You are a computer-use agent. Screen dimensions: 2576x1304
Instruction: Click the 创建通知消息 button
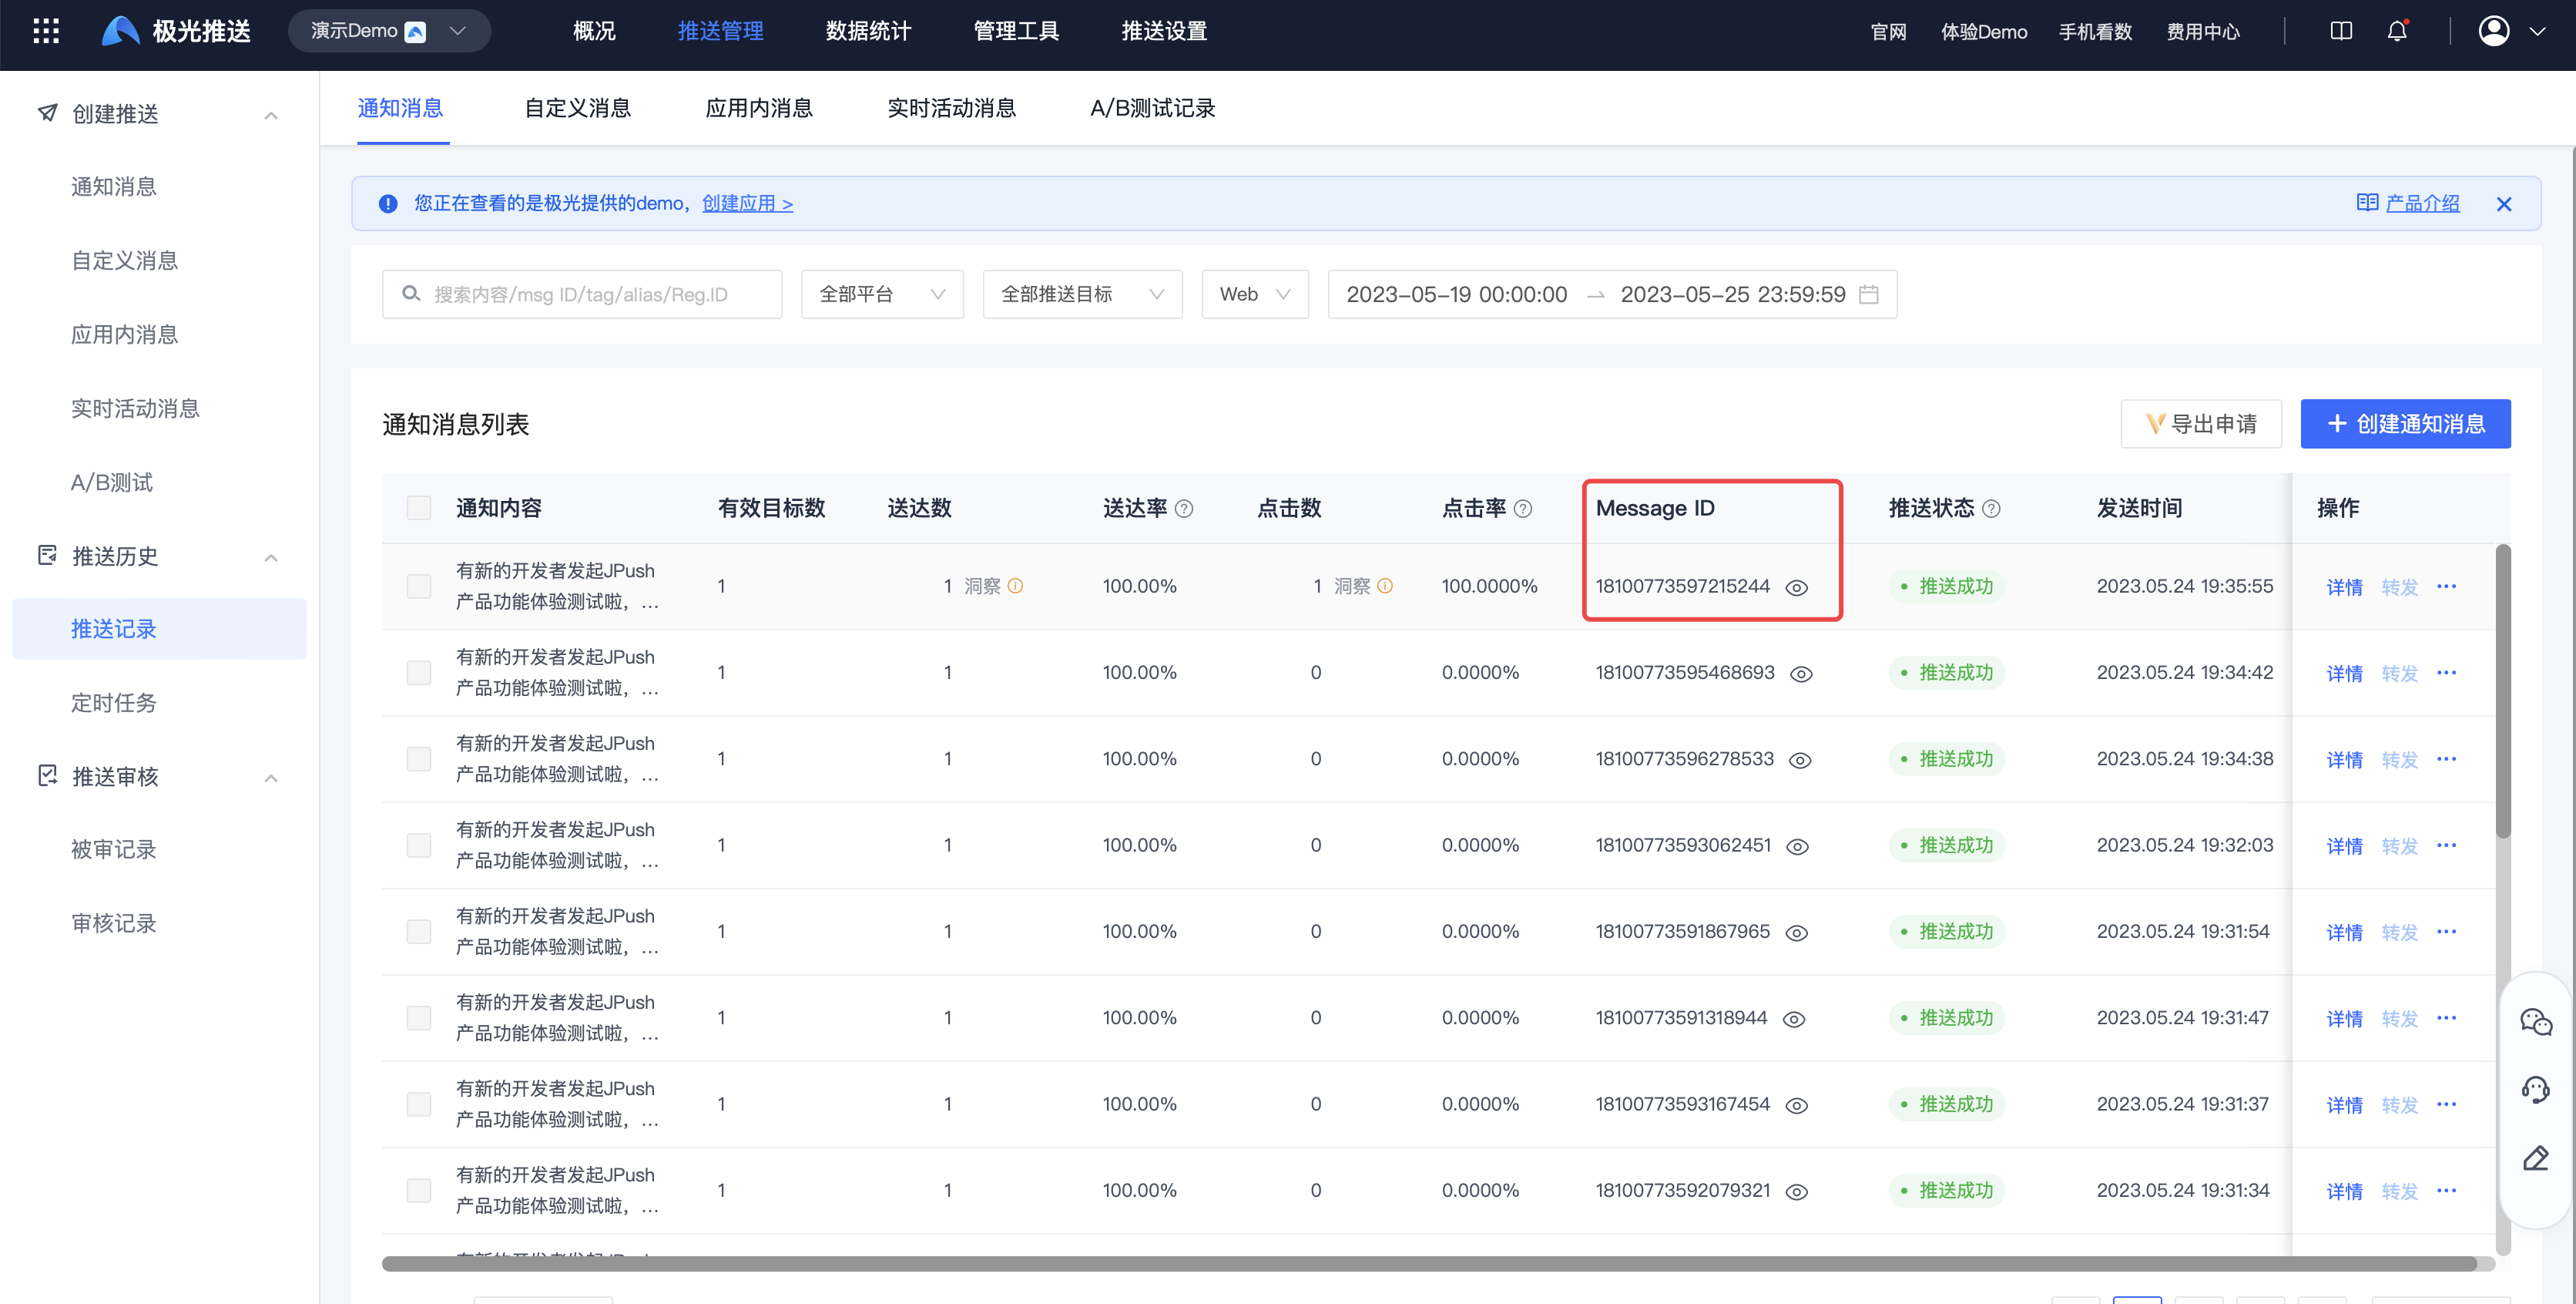pos(2405,425)
